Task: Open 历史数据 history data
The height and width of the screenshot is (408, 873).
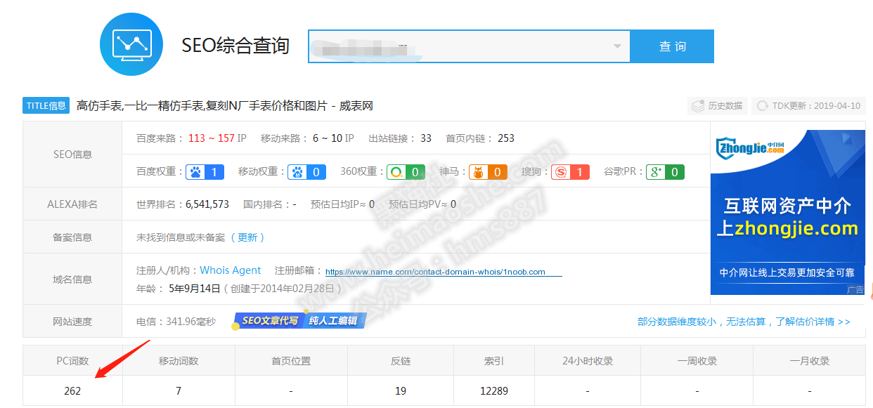Action: pos(717,106)
